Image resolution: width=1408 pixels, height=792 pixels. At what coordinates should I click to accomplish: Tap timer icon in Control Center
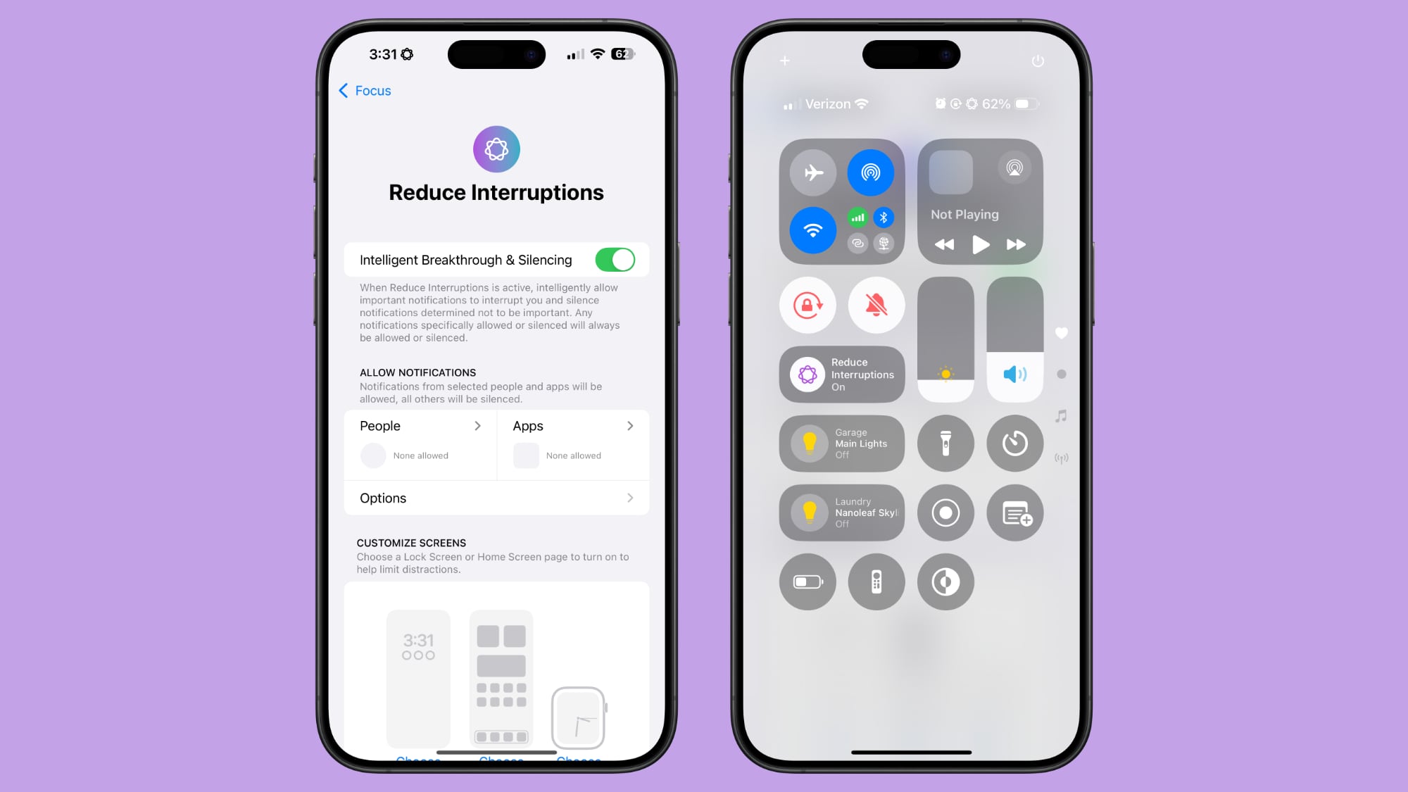coord(1014,443)
